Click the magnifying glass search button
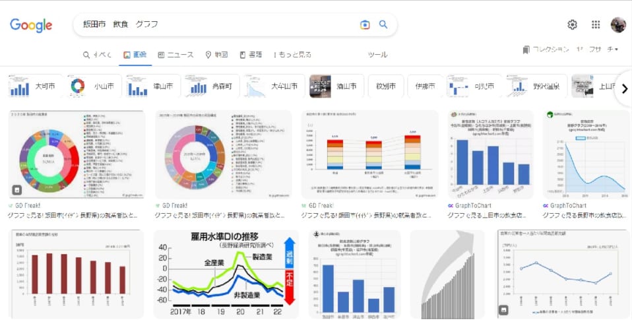This screenshot has width=632, height=320. (x=383, y=24)
